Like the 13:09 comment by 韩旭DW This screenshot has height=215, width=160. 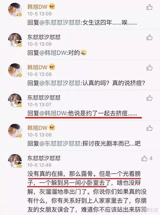click(x=149, y=7)
